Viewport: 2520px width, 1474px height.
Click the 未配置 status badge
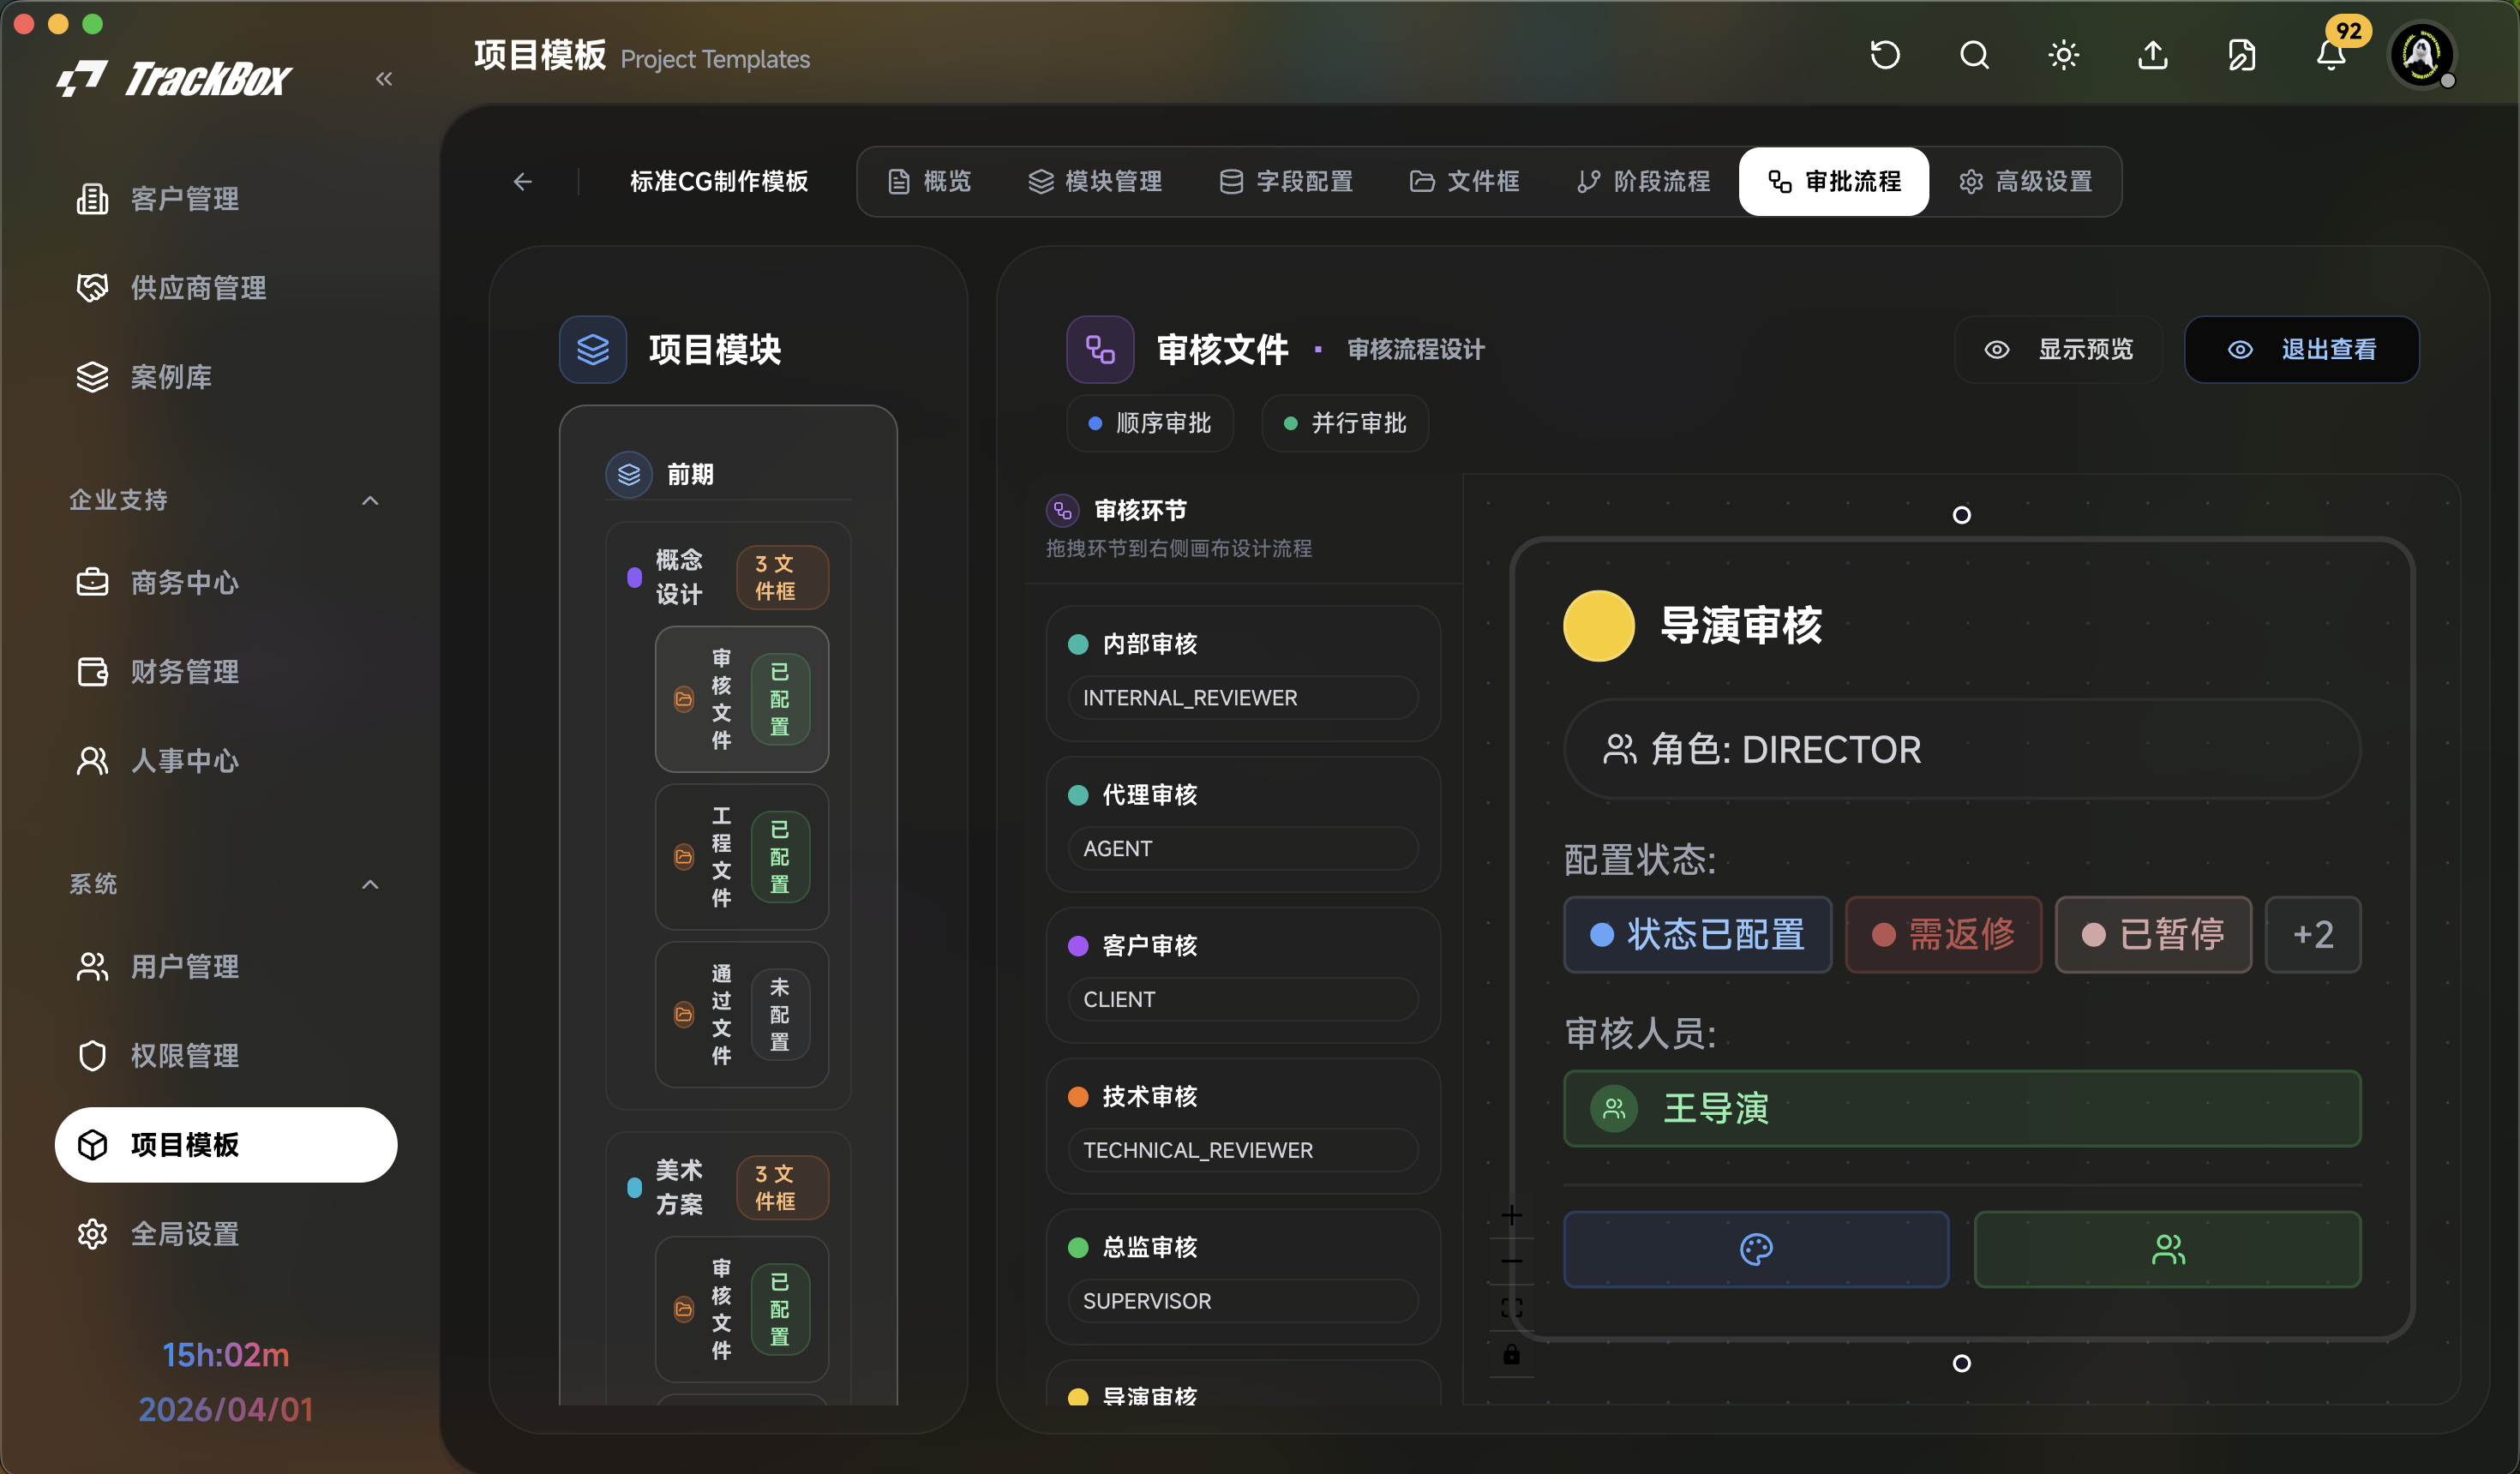(780, 1014)
